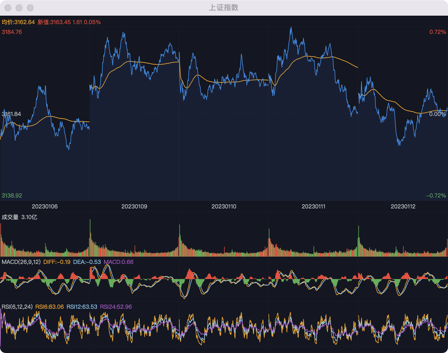The width and height of the screenshot is (448, 353).
Task: Click the RSI24:52.96 value
Action: 116,307
